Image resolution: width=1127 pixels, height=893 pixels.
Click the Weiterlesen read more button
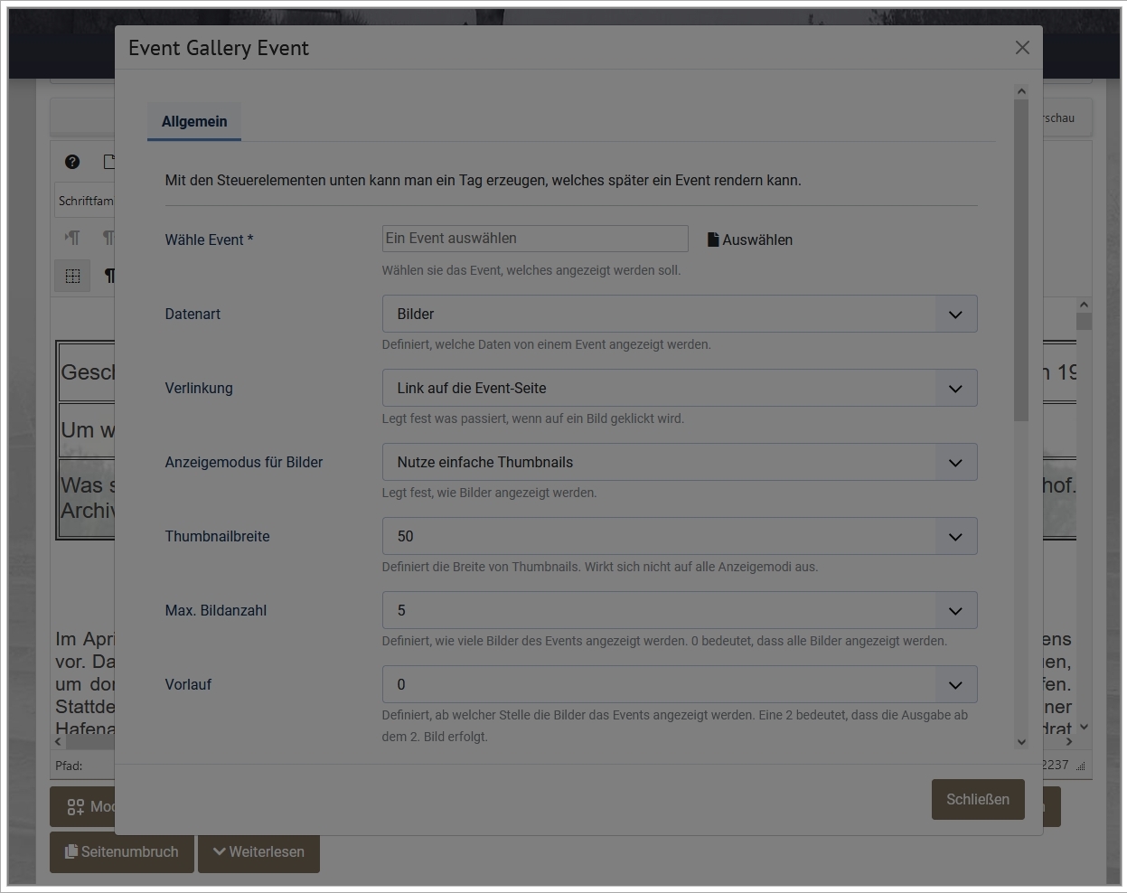[258, 851]
